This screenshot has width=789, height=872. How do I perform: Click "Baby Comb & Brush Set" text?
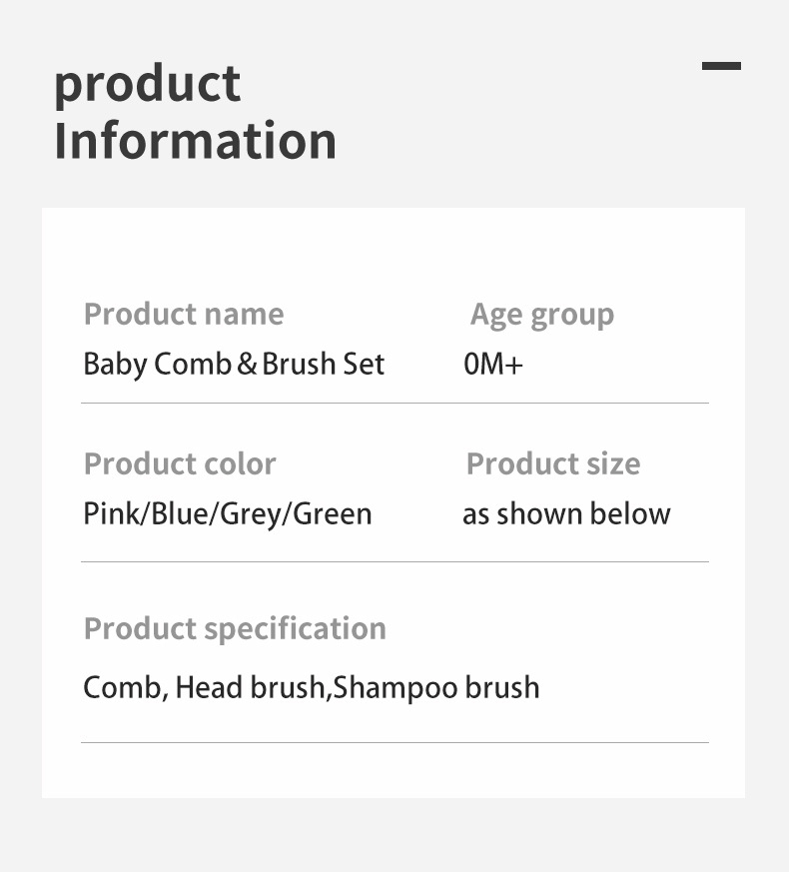[x=234, y=364]
